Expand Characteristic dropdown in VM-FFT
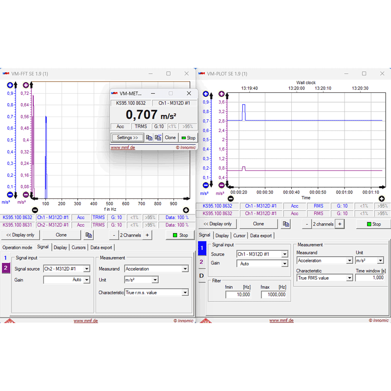The image size is (391, 391). pyautogui.click(x=185, y=293)
